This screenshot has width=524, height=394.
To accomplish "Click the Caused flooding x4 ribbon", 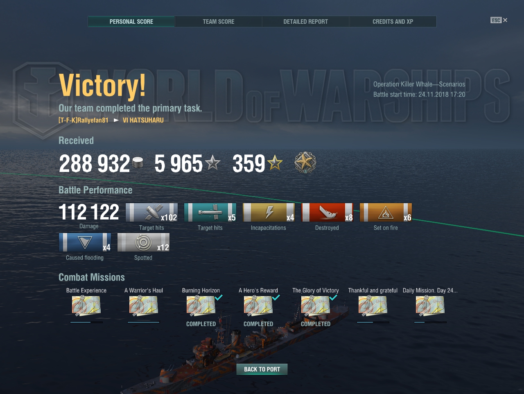I will (85, 242).
